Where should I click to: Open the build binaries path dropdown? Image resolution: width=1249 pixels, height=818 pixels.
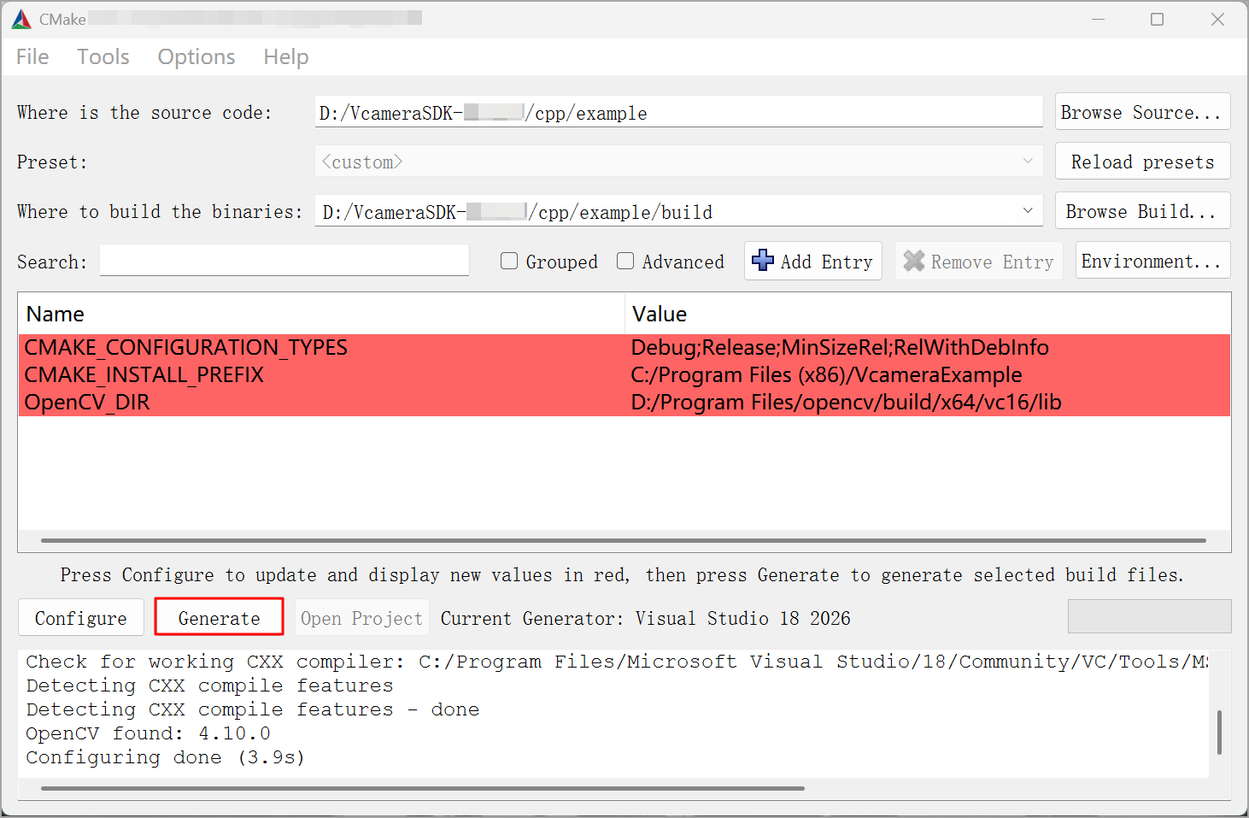(x=1028, y=211)
